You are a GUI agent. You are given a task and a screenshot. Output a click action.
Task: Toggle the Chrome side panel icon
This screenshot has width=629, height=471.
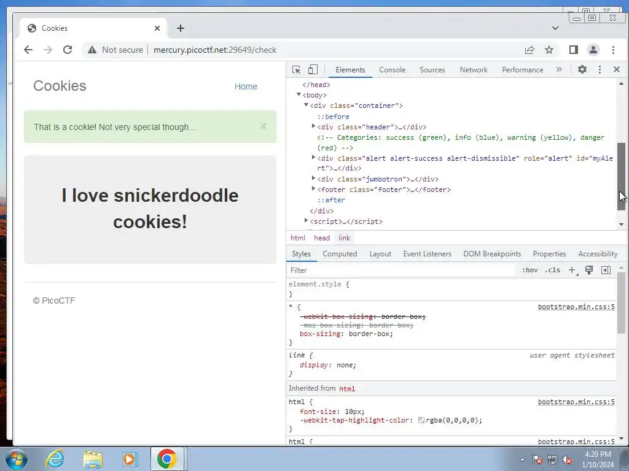pos(574,50)
